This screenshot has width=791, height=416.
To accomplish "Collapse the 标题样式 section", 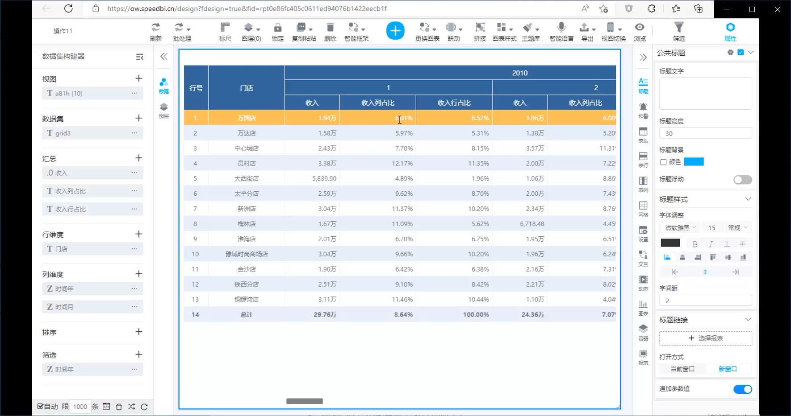I will click(x=748, y=199).
